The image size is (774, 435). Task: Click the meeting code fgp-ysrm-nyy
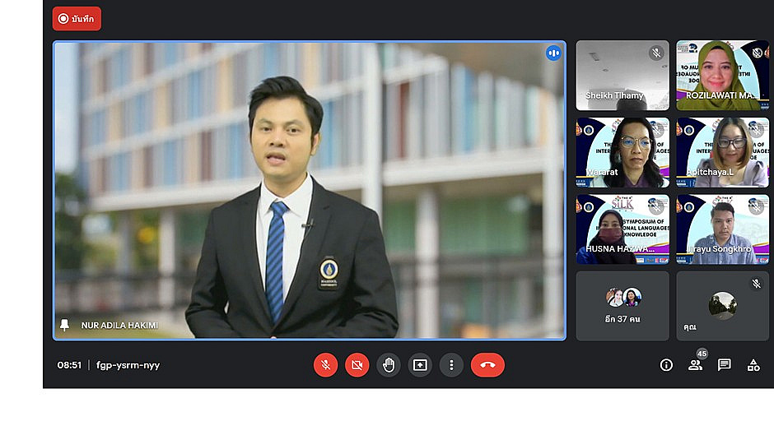pyautogui.click(x=128, y=365)
